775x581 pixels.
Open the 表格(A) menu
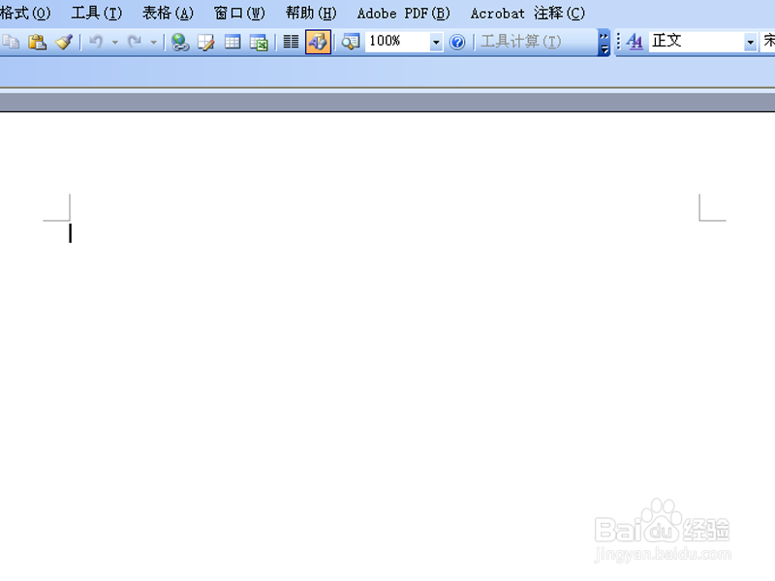(x=168, y=14)
